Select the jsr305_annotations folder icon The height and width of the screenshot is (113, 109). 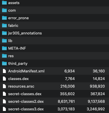pyautogui.click(x=4, y=33)
